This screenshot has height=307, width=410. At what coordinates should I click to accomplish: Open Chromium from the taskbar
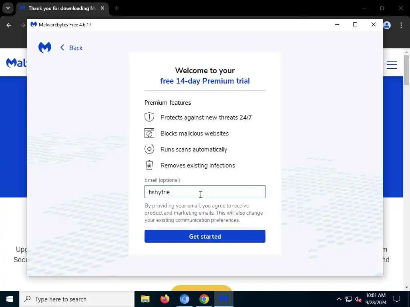click(x=184, y=299)
